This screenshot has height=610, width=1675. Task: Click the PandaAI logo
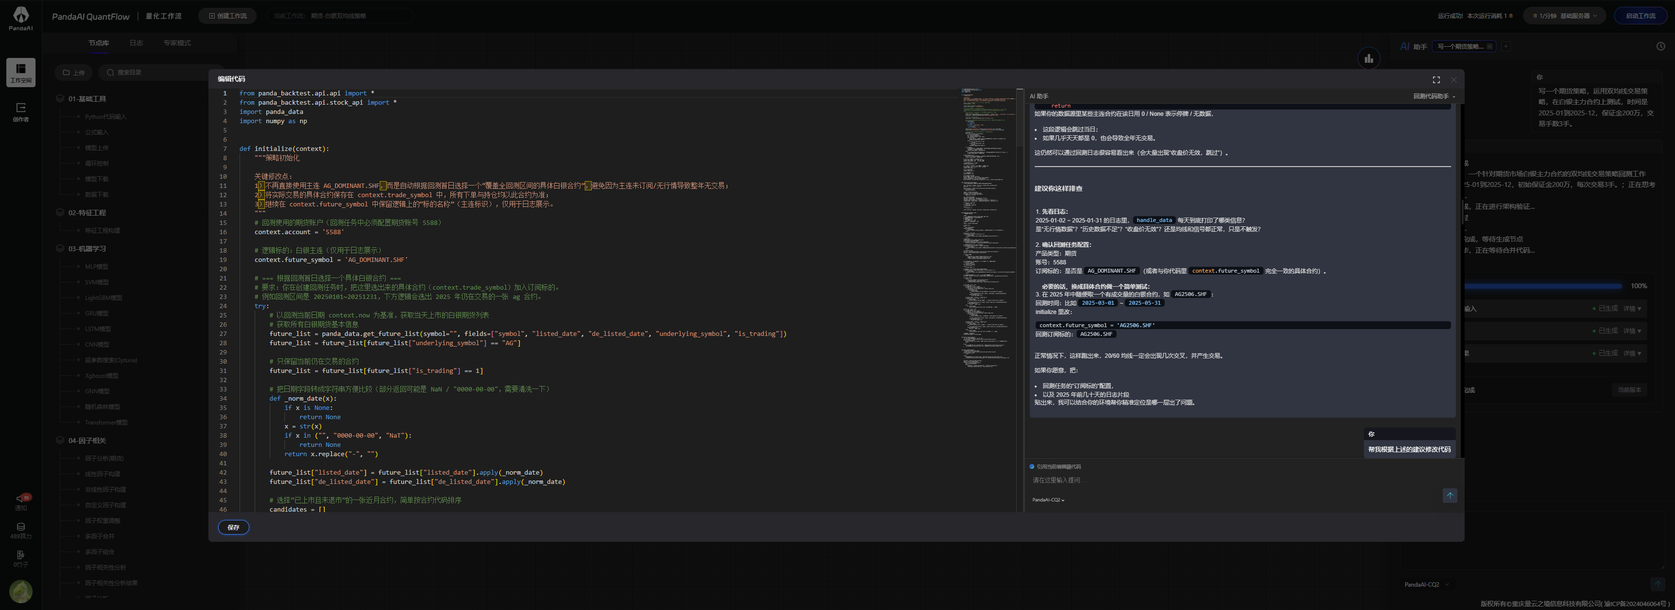[21, 18]
